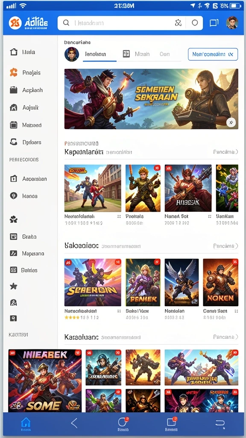Open the large 'INIEABEK' game thumbnail
The width and height of the screenshot is (246, 438).
coord(45,380)
